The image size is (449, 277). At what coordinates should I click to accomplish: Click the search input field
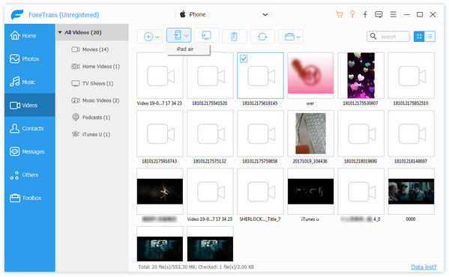[x=388, y=36]
